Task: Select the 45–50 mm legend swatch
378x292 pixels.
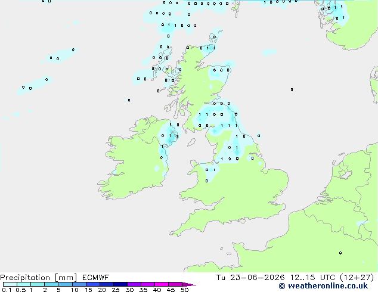Action: (175, 284)
